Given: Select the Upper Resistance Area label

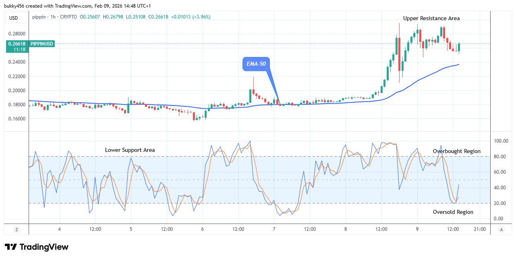Looking at the screenshot, I should pos(431,18).
